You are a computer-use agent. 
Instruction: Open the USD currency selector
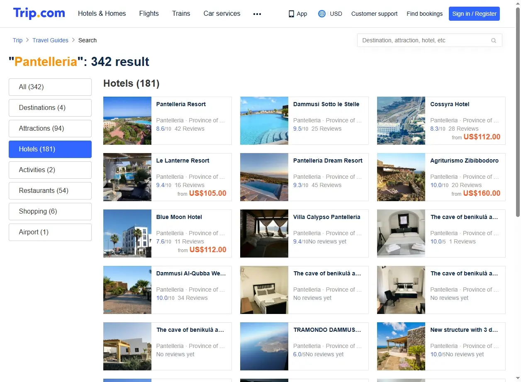(336, 14)
